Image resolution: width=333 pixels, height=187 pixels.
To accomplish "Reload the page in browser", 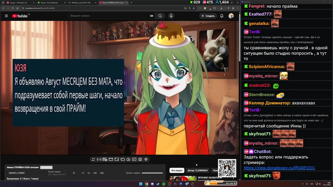I will [x=12, y=8].
